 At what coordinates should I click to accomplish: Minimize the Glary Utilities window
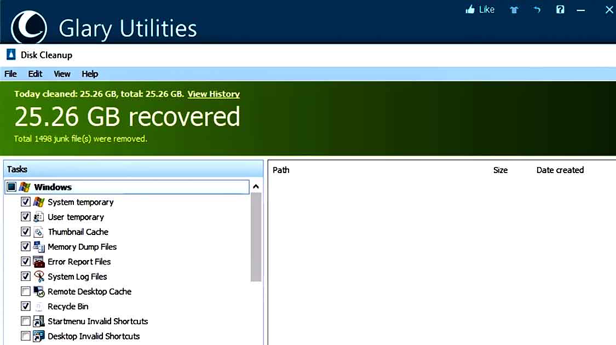[x=580, y=10]
